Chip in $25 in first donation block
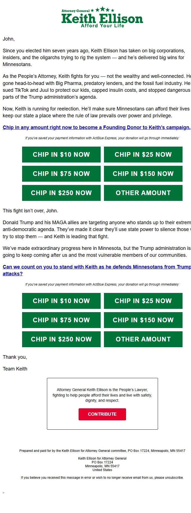 click(143, 155)
